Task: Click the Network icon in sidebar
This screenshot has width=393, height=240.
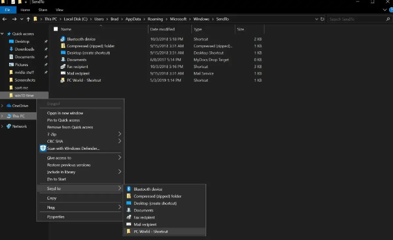Action: tap(9, 126)
